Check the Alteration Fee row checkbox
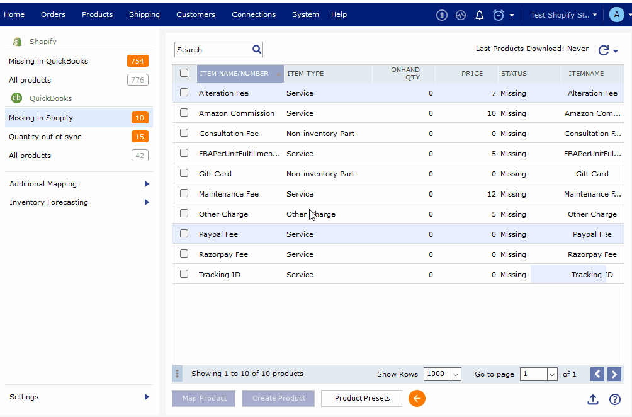Screen dimensions: 632x417 point(184,93)
